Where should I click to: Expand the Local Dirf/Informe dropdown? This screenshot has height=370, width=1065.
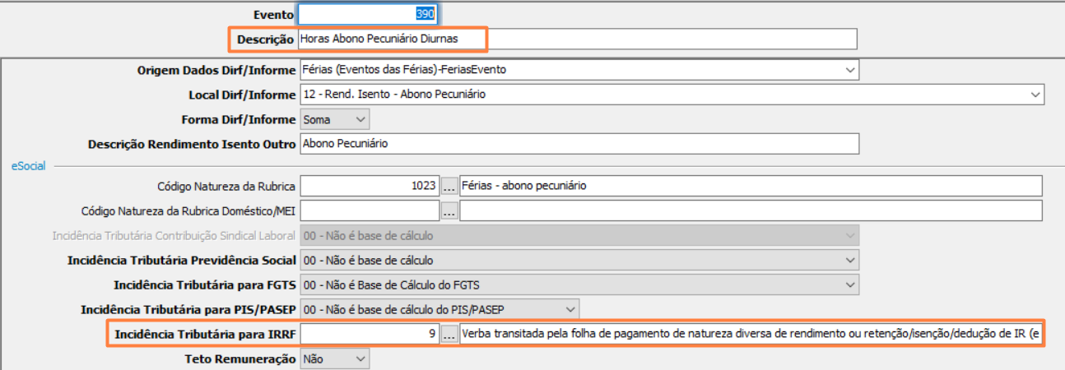pos(1035,95)
